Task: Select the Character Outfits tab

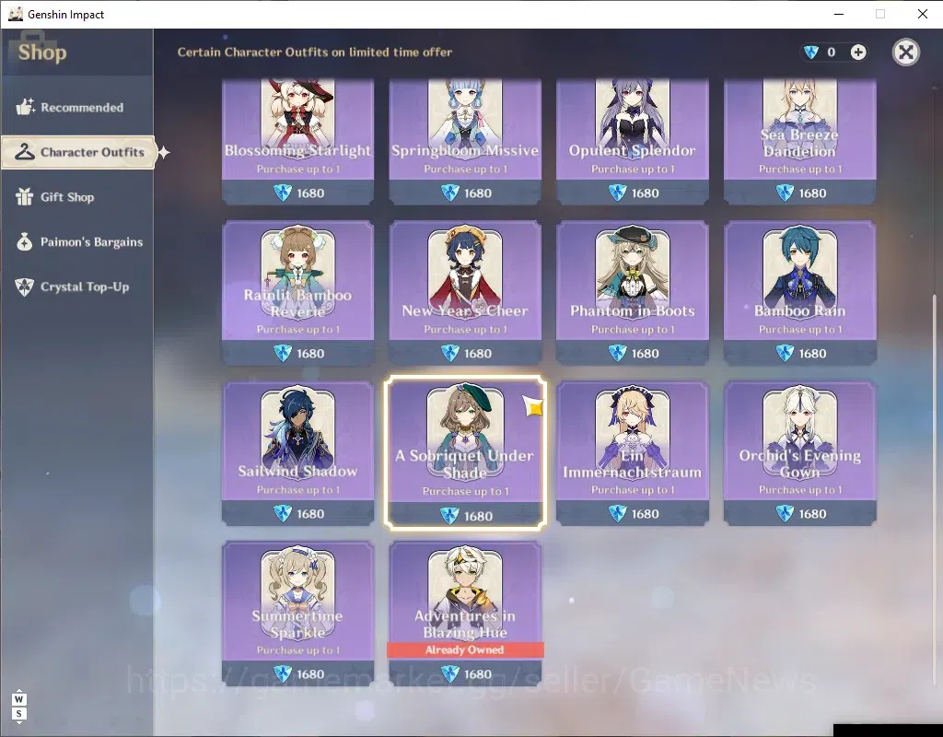Action: pyautogui.click(x=78, y=152)
